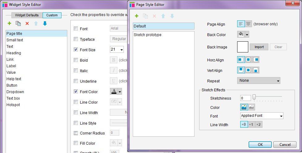Check the Line Color checkbox

coord(76,102)
